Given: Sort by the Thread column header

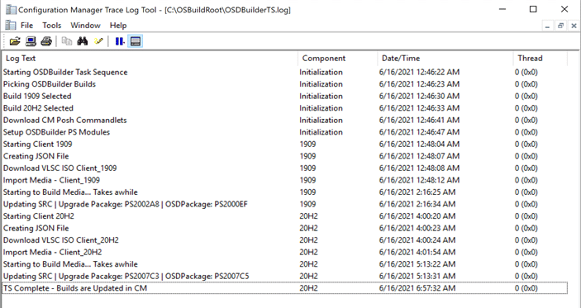Looking at the screenshot, I should coord(540,58).
